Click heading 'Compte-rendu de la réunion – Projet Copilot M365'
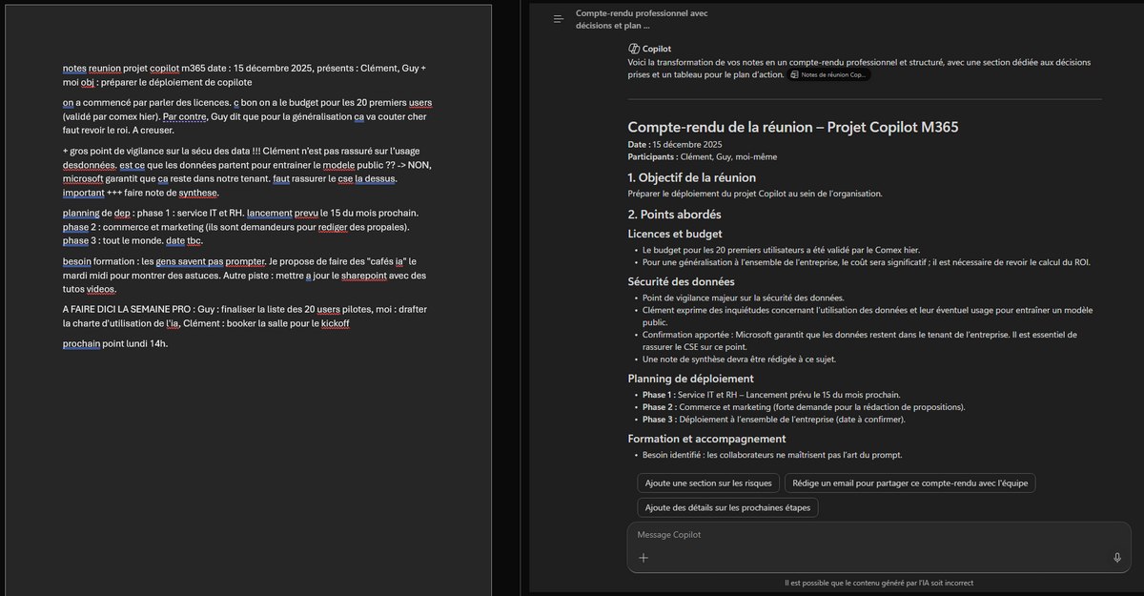Viewport: 1144px width, 596px height. coord(793,127)
